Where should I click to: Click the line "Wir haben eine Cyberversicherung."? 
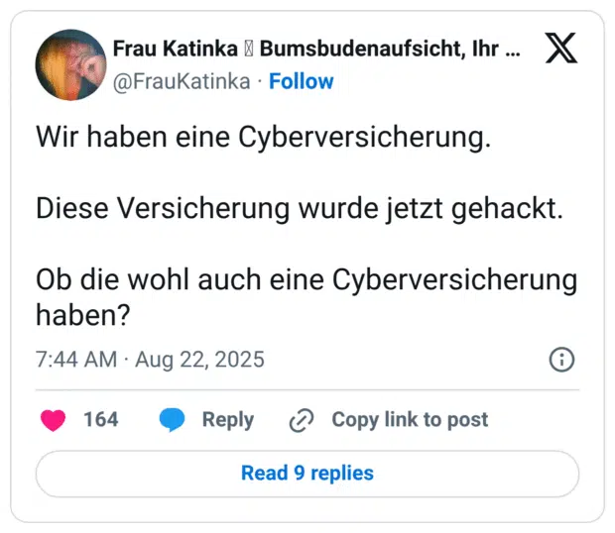point(264,138)
